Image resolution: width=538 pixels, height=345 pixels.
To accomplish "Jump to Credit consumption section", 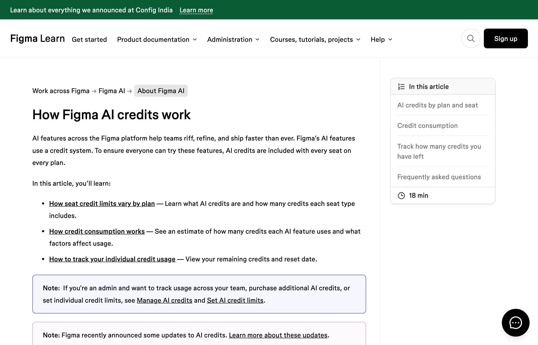I will click(x=427, y=126).
